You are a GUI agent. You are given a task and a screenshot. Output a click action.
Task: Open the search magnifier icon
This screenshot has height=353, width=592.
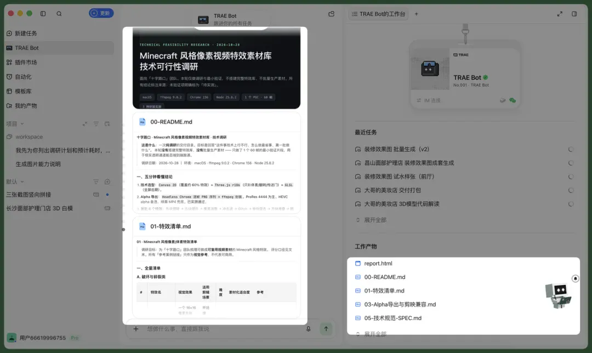pyautogui.click(x=59, y=14)
